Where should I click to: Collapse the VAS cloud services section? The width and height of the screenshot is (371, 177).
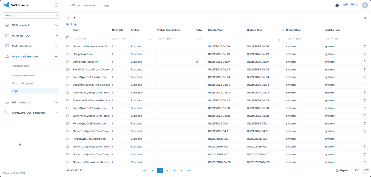point(56,57)
